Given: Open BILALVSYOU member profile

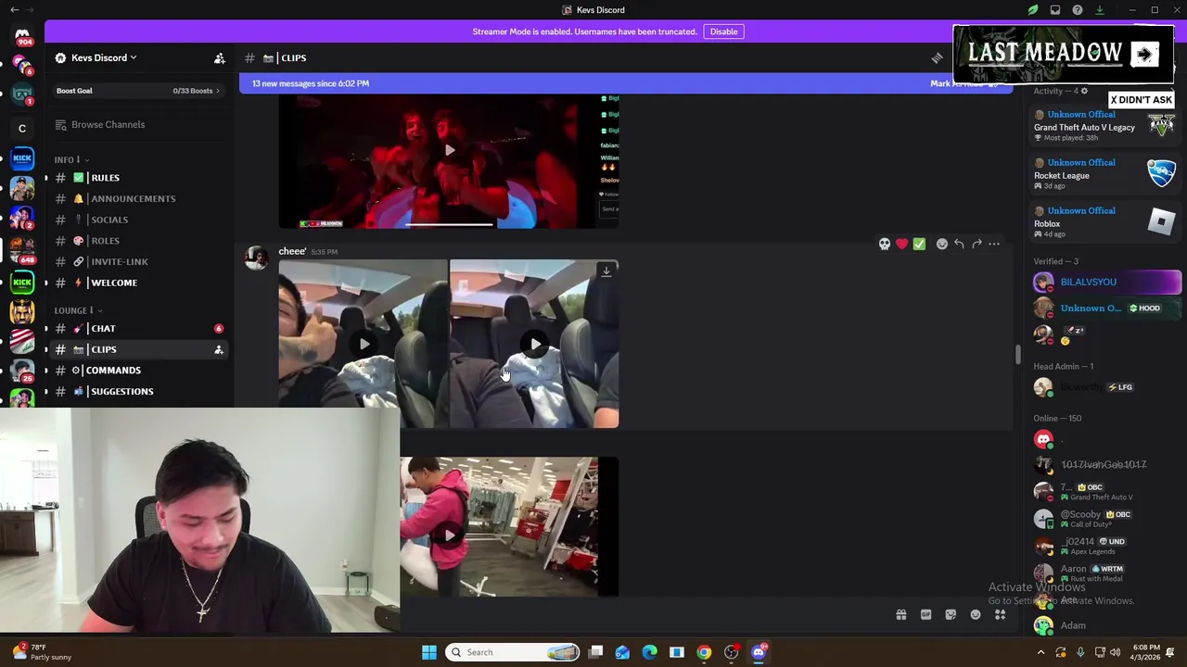Looking at the screenshot, I should [1107, 282].
